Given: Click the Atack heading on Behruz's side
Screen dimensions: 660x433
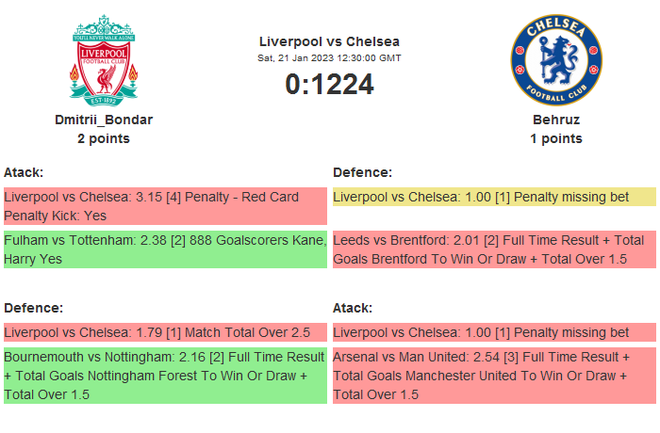Looking at the screenshot, I should [353, 308].
